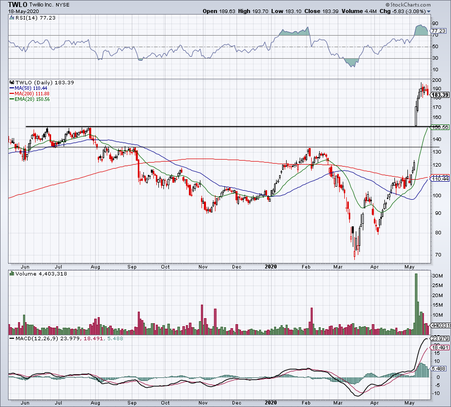Click the red MA(200) legend line

[12, 94]
